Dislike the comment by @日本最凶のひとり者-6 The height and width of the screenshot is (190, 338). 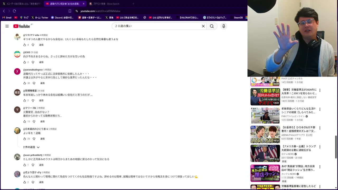(x=34, y=139)
